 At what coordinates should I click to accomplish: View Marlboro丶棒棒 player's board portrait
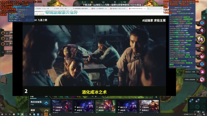tap(202, 72)
